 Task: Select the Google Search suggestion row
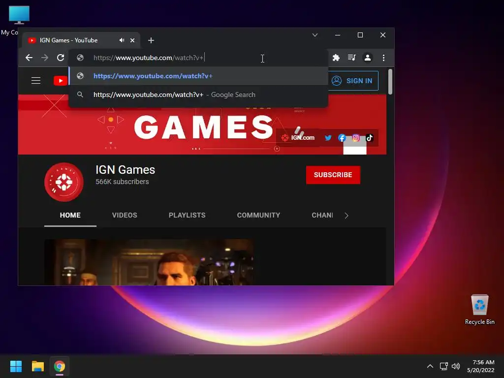pyautogui.click(x=198, y=94)
